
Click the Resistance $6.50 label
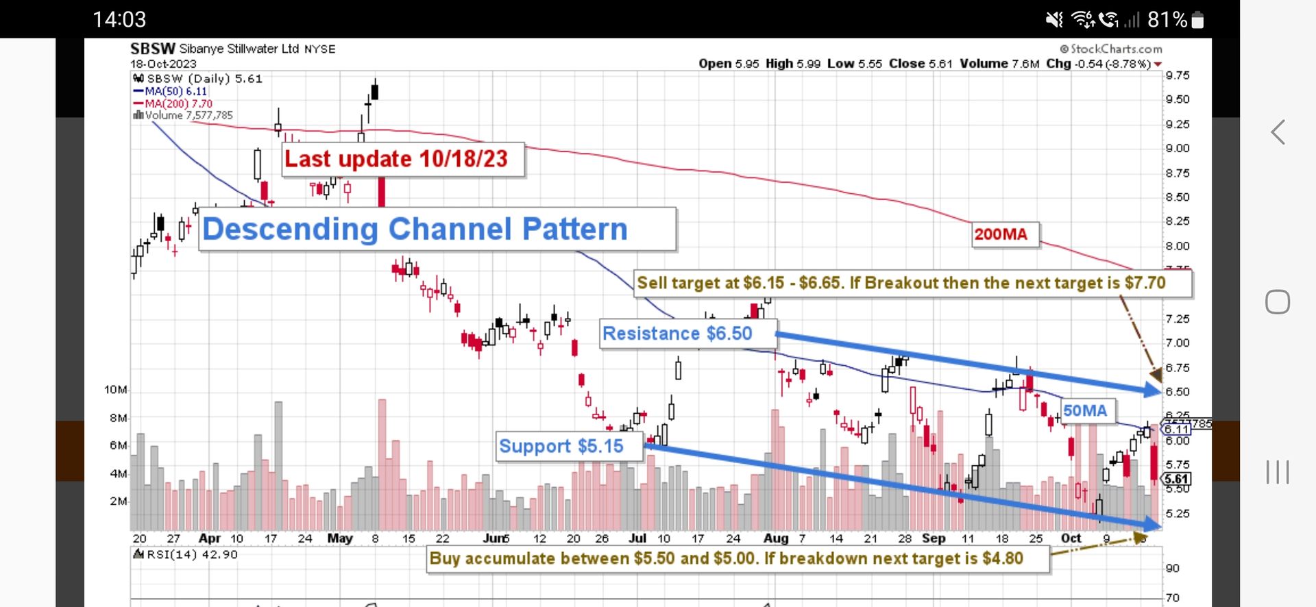[x=687, y=334]
